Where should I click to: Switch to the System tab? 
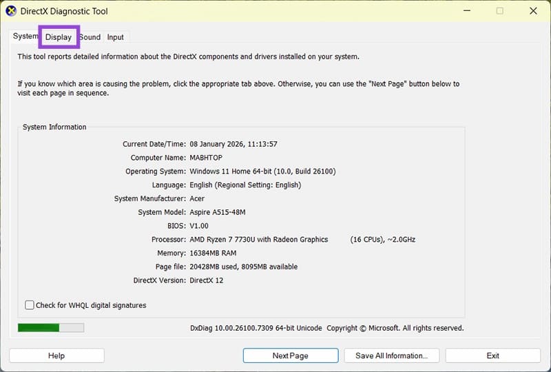click(25, 37)
